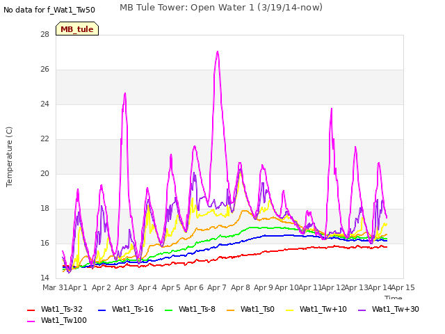Screen dimensions: 445x334
Task: Select the Wat1_Tw+30 legend label
Action: [396, 309]
